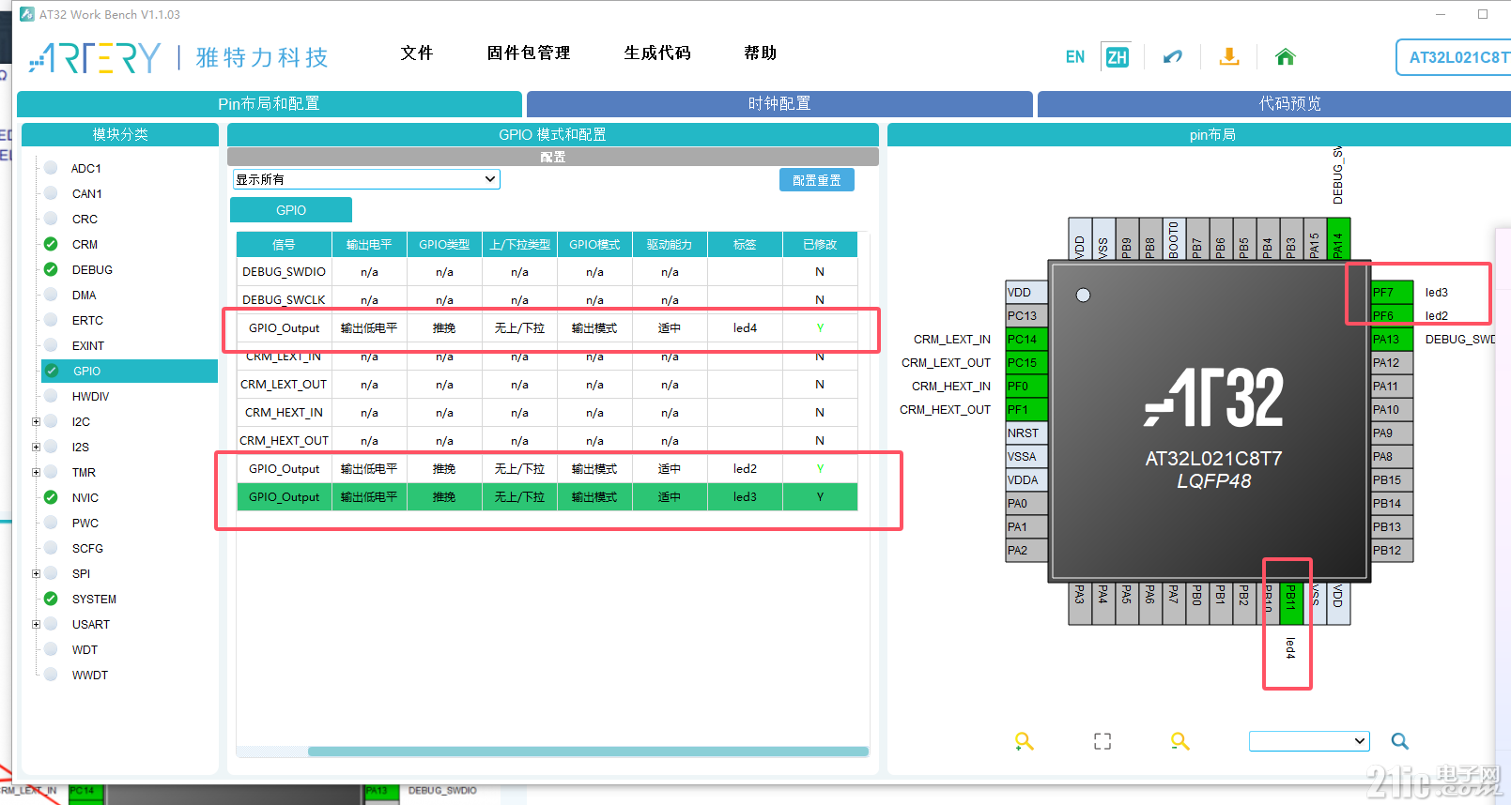Image resolution: width=1511 pixels, height=805 pixels.
Task: Select the SCFG module
Action: point(87,548)
